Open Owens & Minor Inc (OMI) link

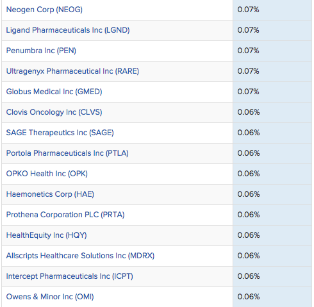point(50,297)
